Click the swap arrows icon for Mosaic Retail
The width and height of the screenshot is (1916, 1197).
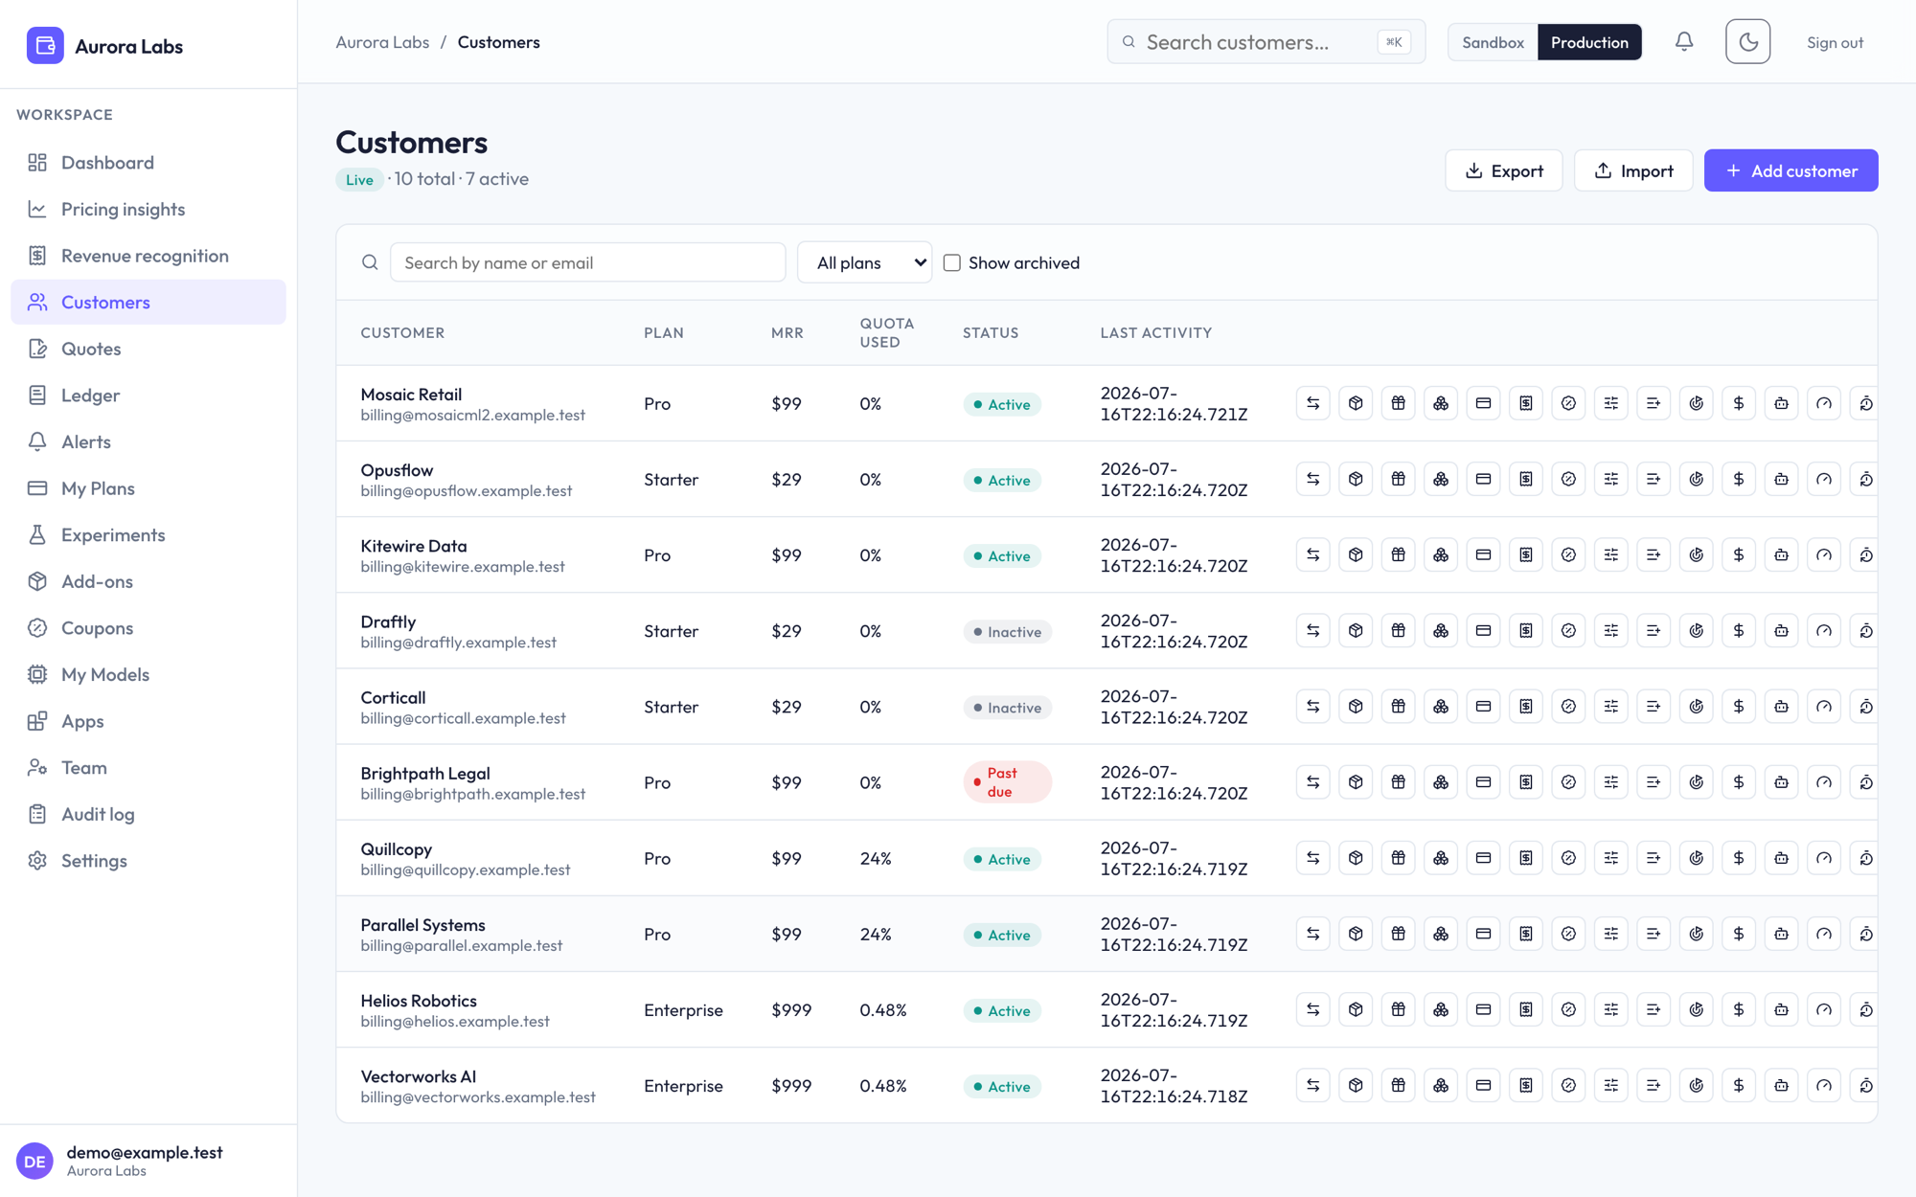coord(1313,403)
